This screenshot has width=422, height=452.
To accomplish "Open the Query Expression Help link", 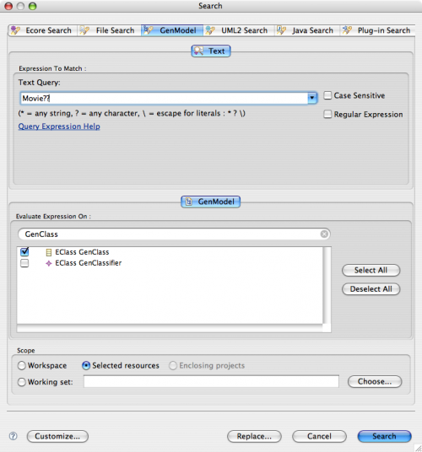I will click(59, 126).
